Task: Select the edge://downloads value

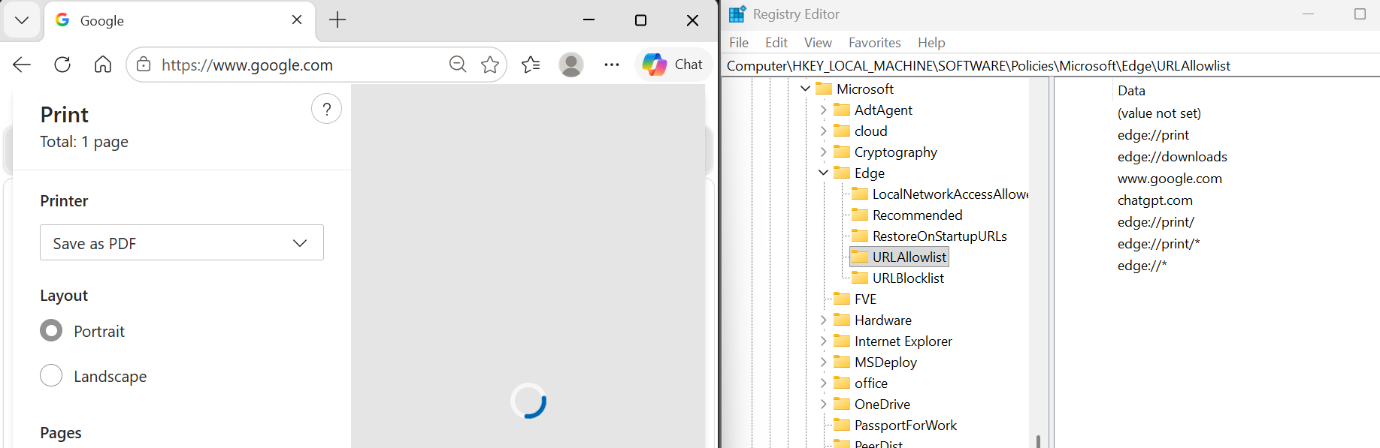Action: pos(1172,157)
